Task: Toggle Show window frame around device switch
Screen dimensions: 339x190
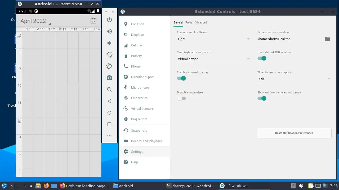Action: [x=262, y=98]
